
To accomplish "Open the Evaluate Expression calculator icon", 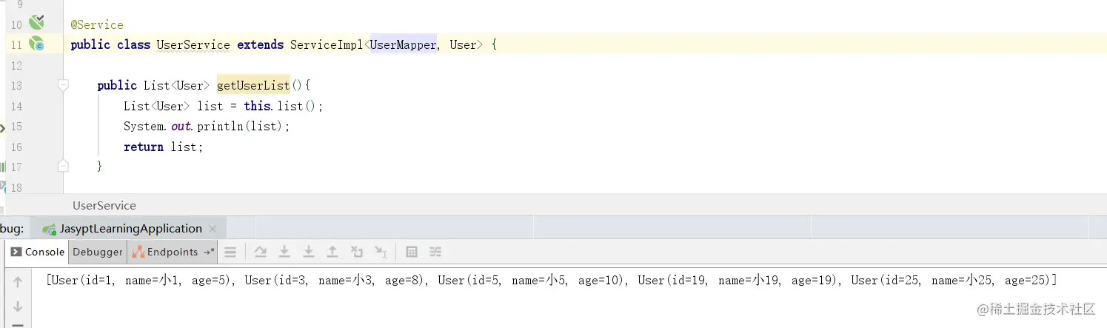I will [x=412, y=252].
